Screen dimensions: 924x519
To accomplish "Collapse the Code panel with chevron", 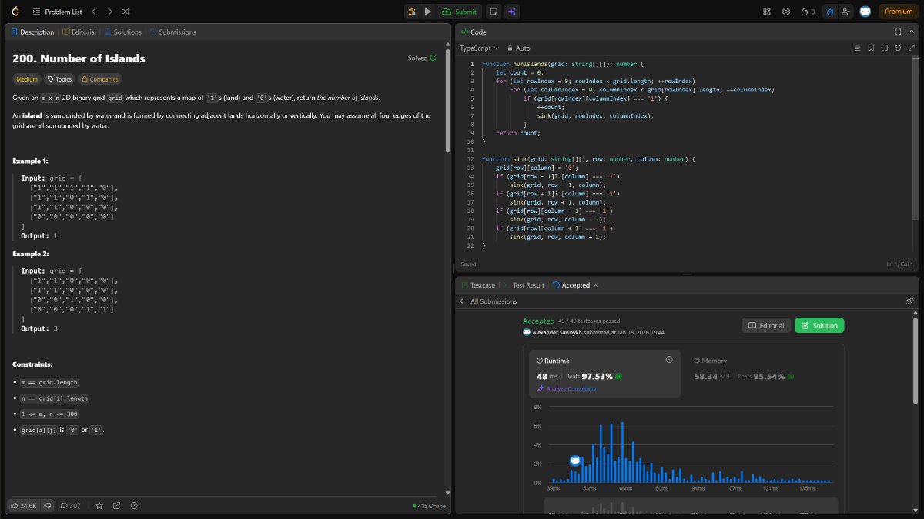I will point(911,32).
